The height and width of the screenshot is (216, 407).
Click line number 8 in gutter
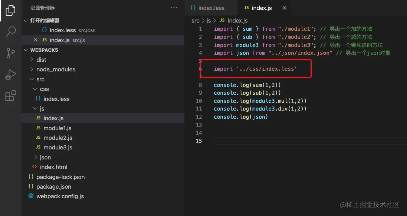pos(200,85)
